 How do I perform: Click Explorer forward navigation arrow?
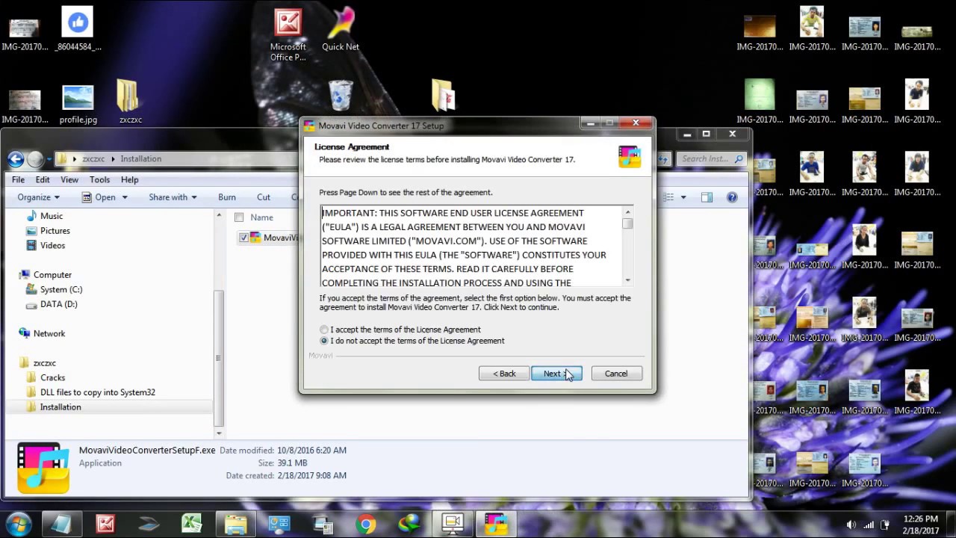[x=35, y=158]
